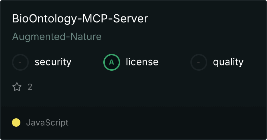Click the star outline icon
The width and height of the screenshot is (267, 140).
pos(17,87)
